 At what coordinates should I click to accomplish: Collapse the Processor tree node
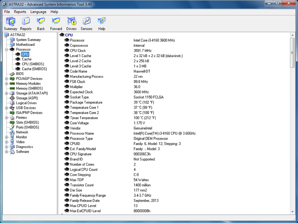[x=7, y=50]
